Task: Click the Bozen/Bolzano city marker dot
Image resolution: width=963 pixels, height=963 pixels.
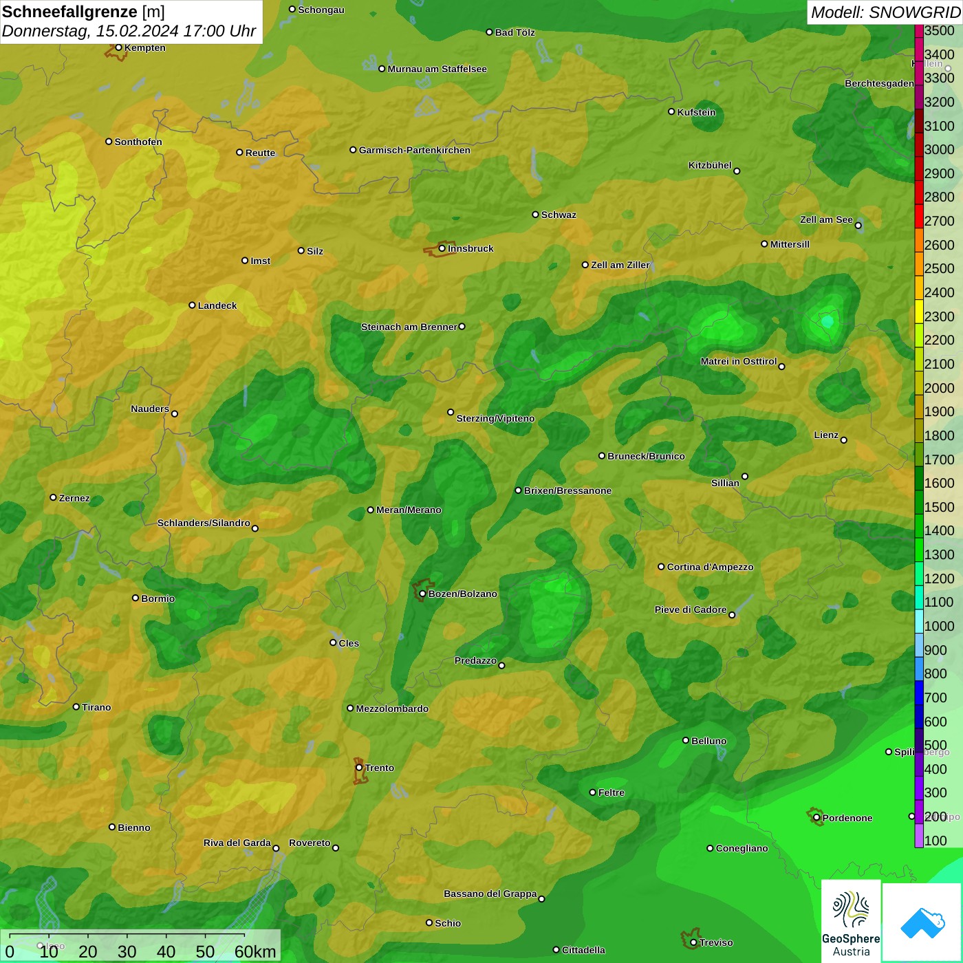Action: click(x=422, y=594)
